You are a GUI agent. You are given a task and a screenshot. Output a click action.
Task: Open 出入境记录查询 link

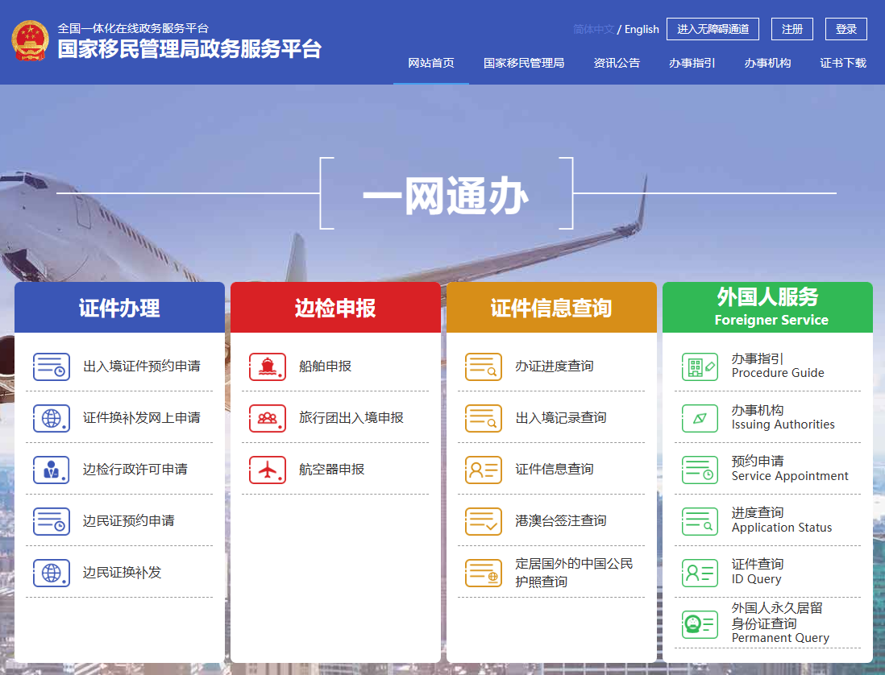pos(561,418)
